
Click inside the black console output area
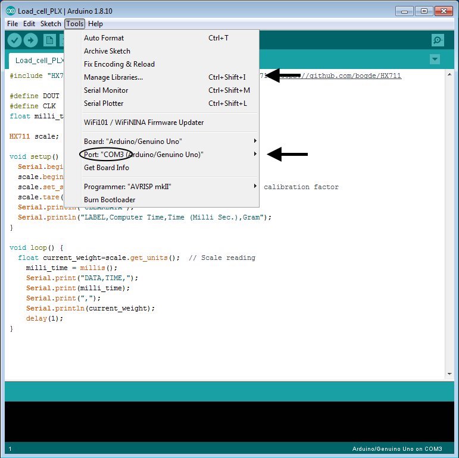(x=229, y=422)
